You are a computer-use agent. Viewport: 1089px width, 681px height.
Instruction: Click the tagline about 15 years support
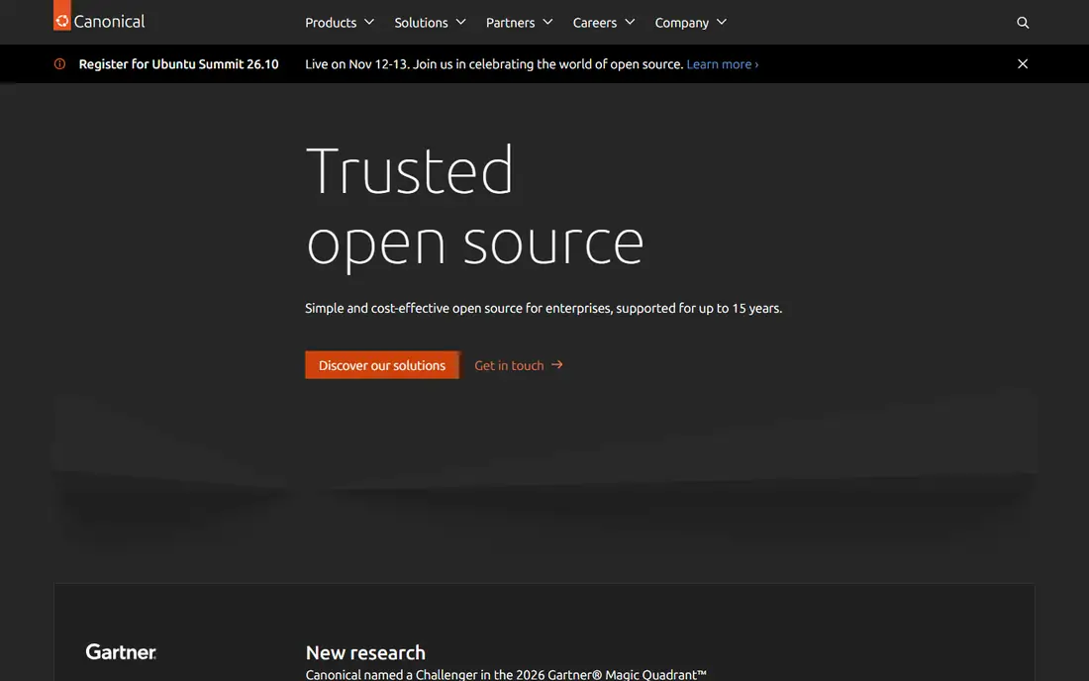point(544,308)
